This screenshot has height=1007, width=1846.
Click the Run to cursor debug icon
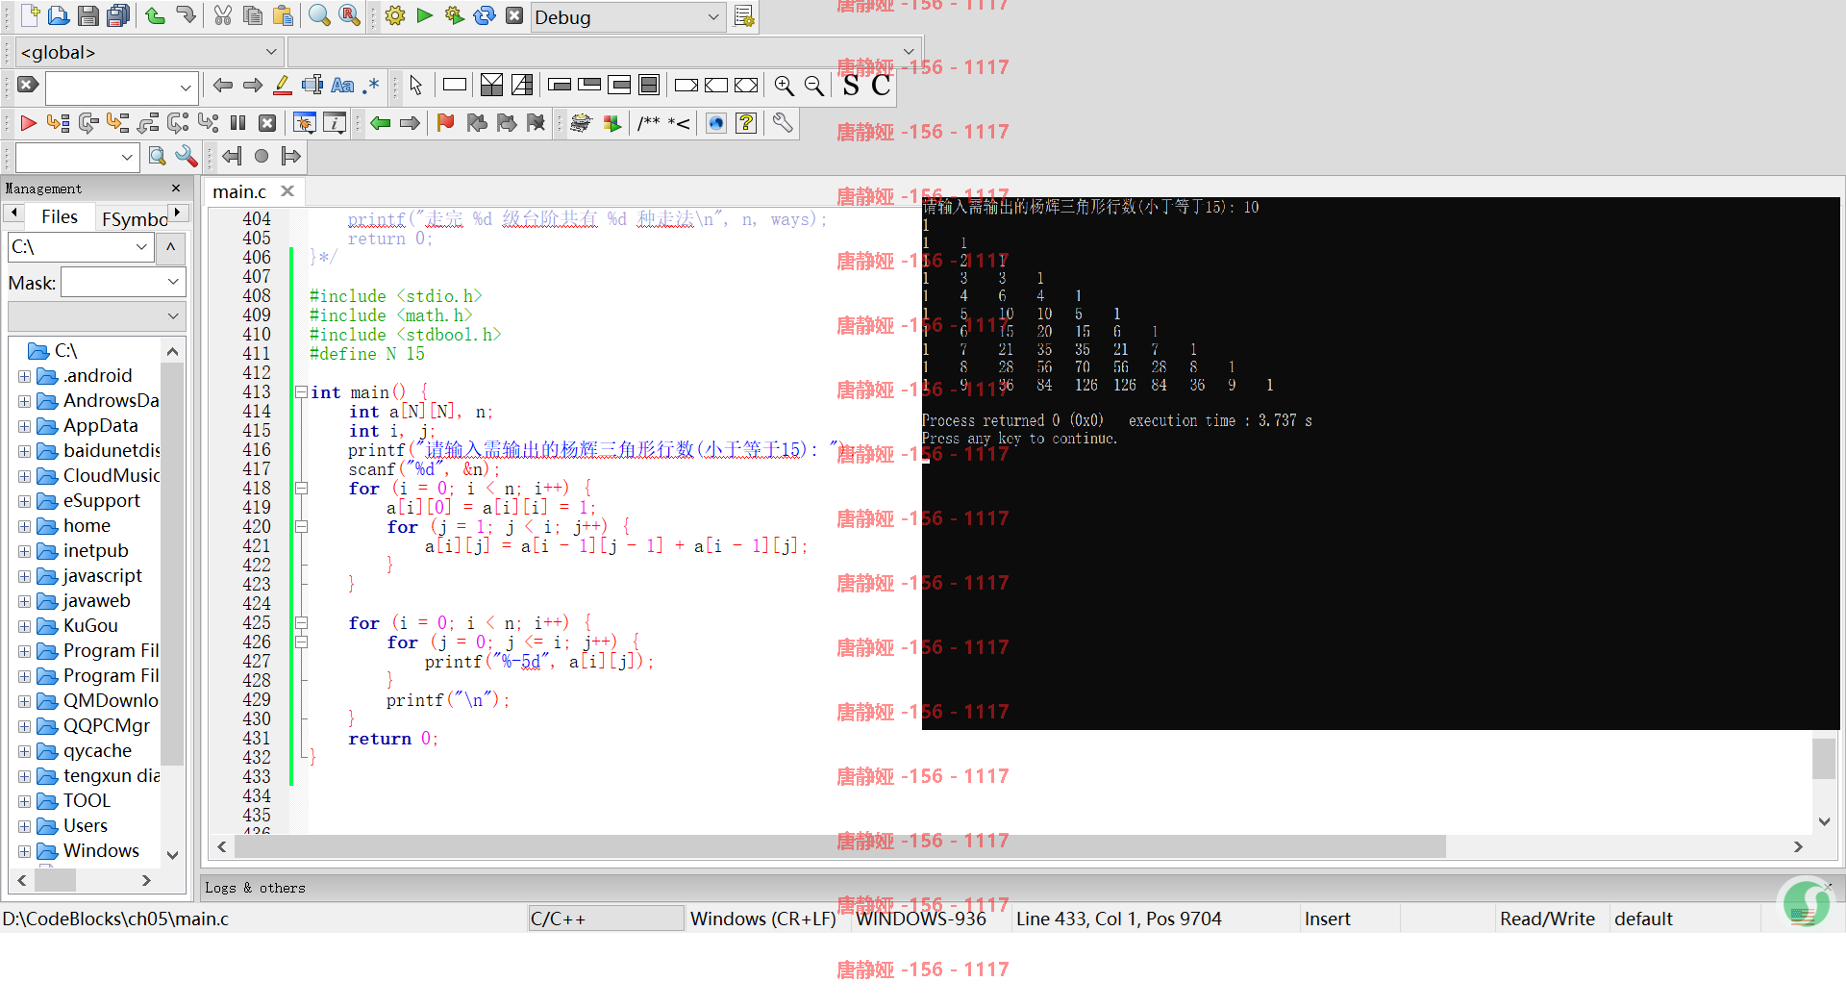click(x=58, y=123)
